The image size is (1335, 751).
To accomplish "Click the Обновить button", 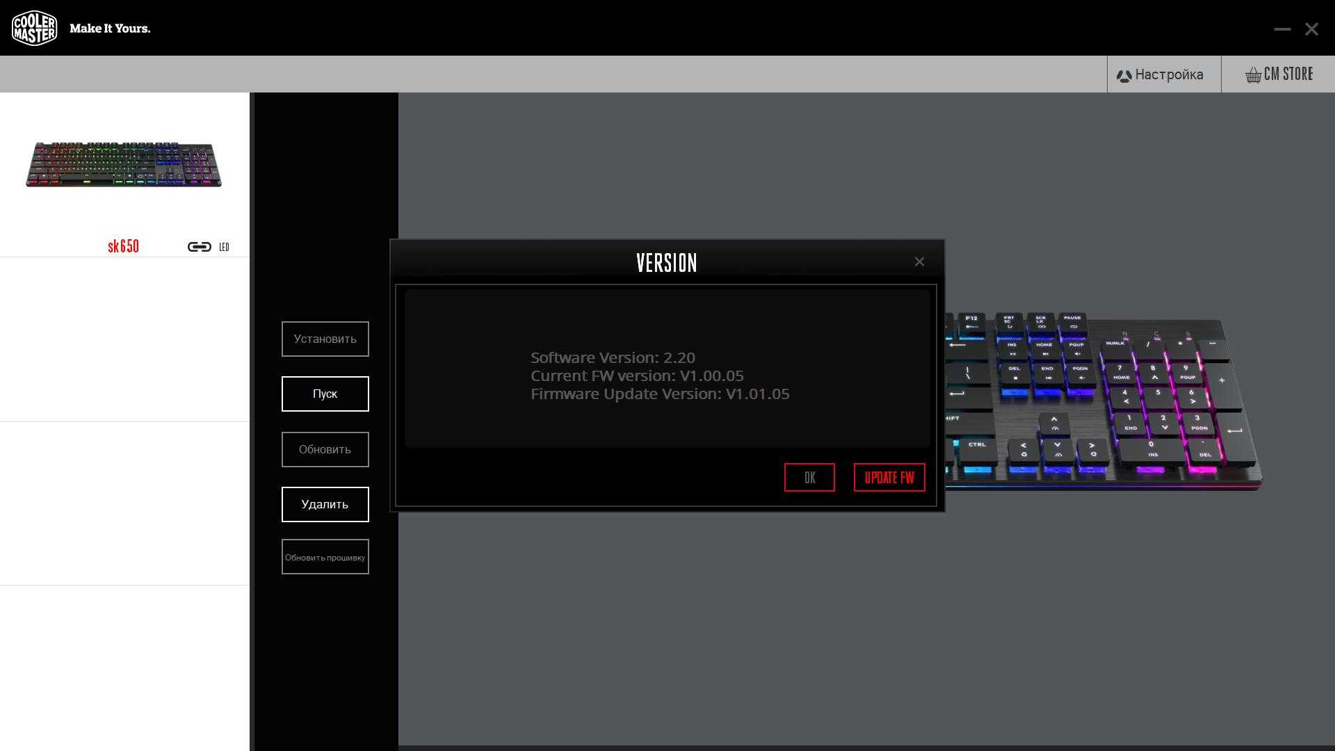I will click(325, 449).
